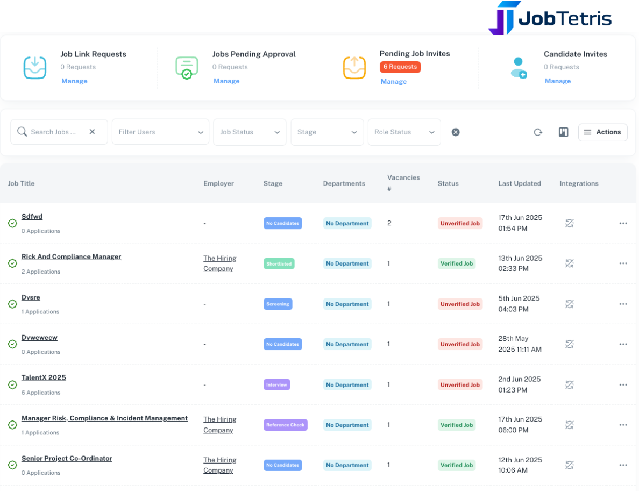
Task: Click status check icon for Dvsre
Action: click(x=12, y=304)
